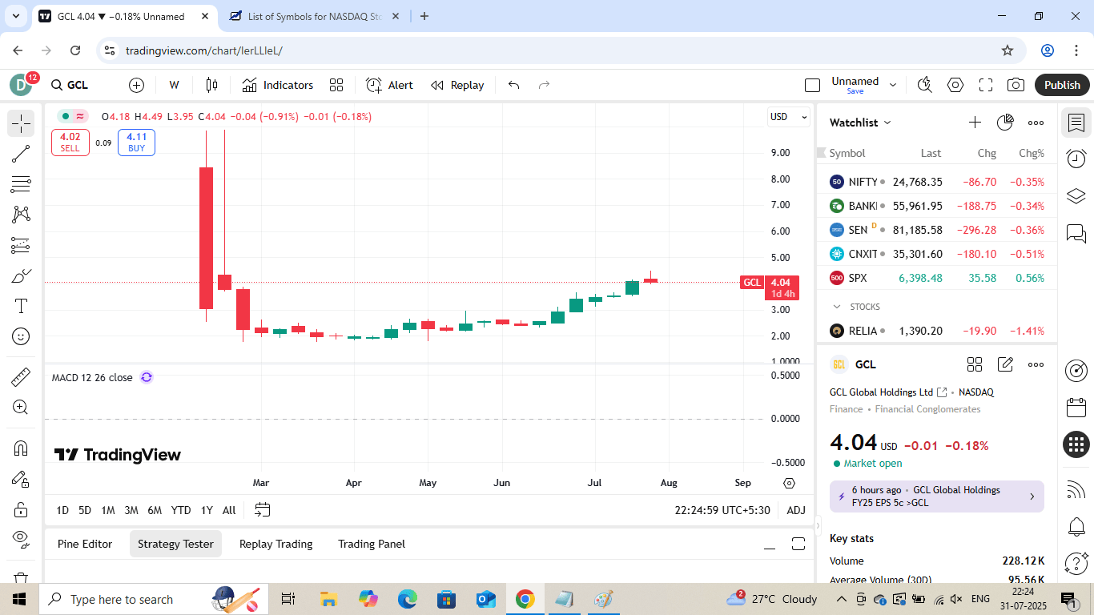Select the YTD time range
Image resolution: width=1094 pixels, height=615 pixels.
pos(181,510)
